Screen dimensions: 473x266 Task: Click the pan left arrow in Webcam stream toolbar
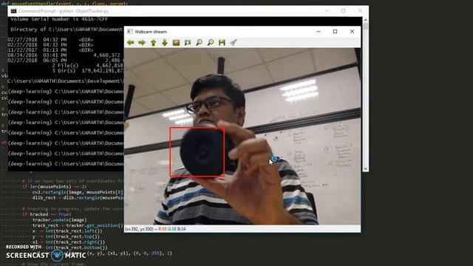tap(130, 43)
